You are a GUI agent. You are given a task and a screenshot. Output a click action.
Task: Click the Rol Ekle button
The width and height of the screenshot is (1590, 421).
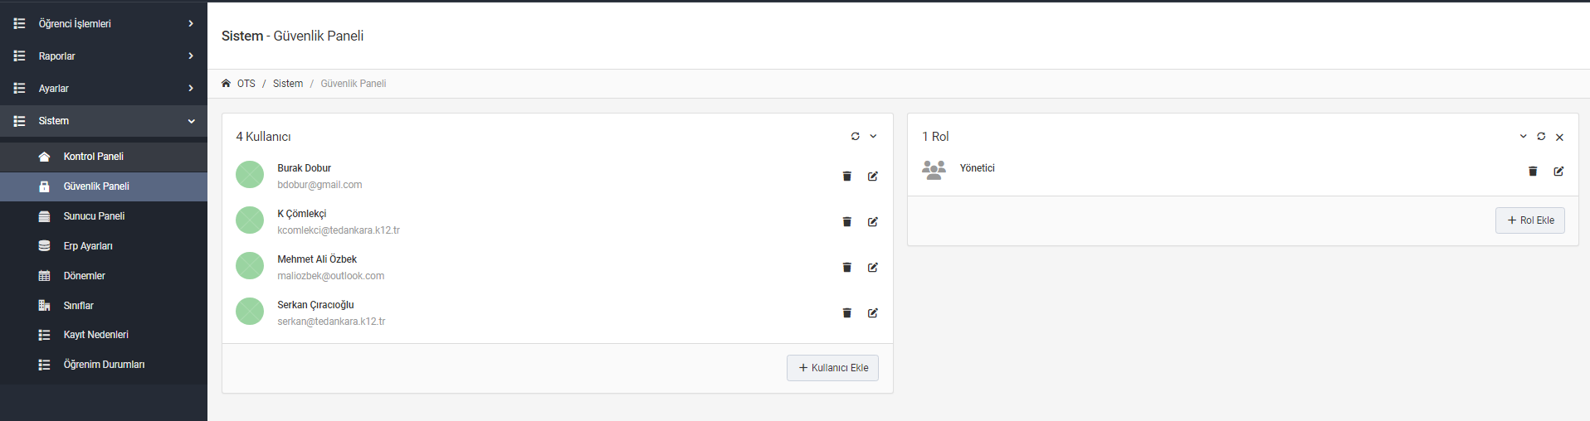[1530, 220]
